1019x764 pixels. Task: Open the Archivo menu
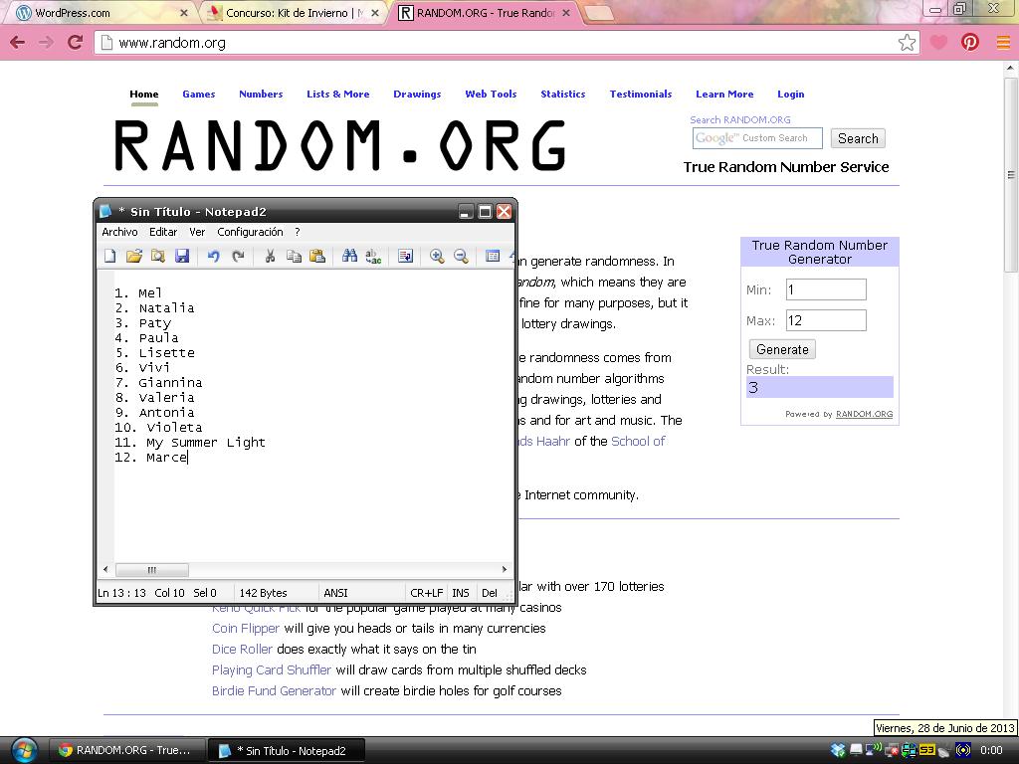[x=119, y=232]
